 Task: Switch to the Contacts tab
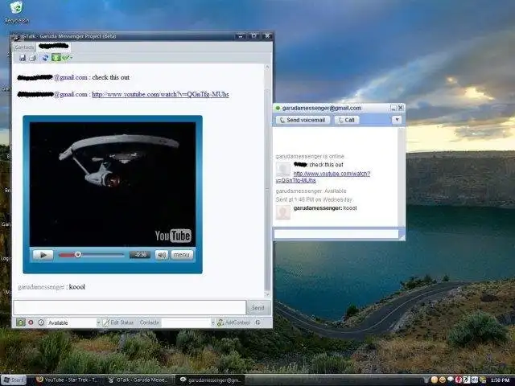tap(24, 47)
